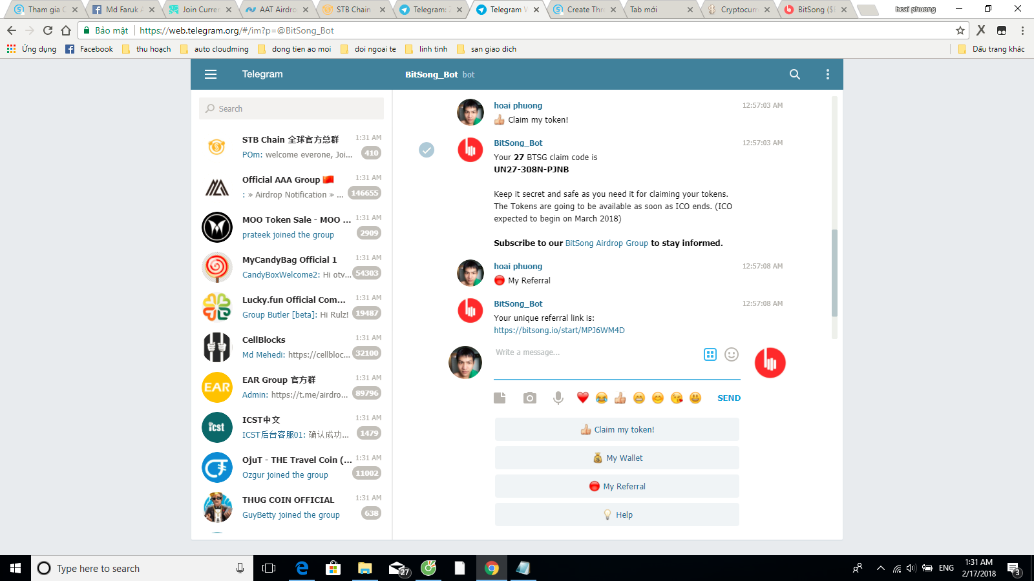1034x581 pixels.
Task: Toggle the bot keyboard icon
Action: [710, 354]
